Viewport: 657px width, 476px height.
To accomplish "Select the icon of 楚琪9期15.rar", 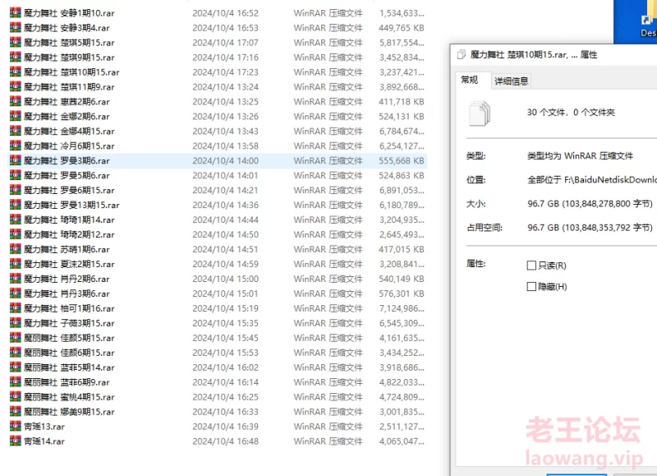I will click(16, 57).
